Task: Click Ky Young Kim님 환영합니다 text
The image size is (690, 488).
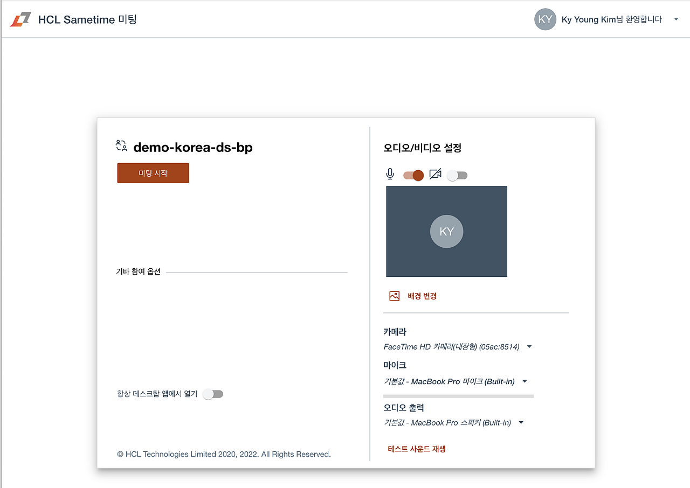Action: pos(612,19)
